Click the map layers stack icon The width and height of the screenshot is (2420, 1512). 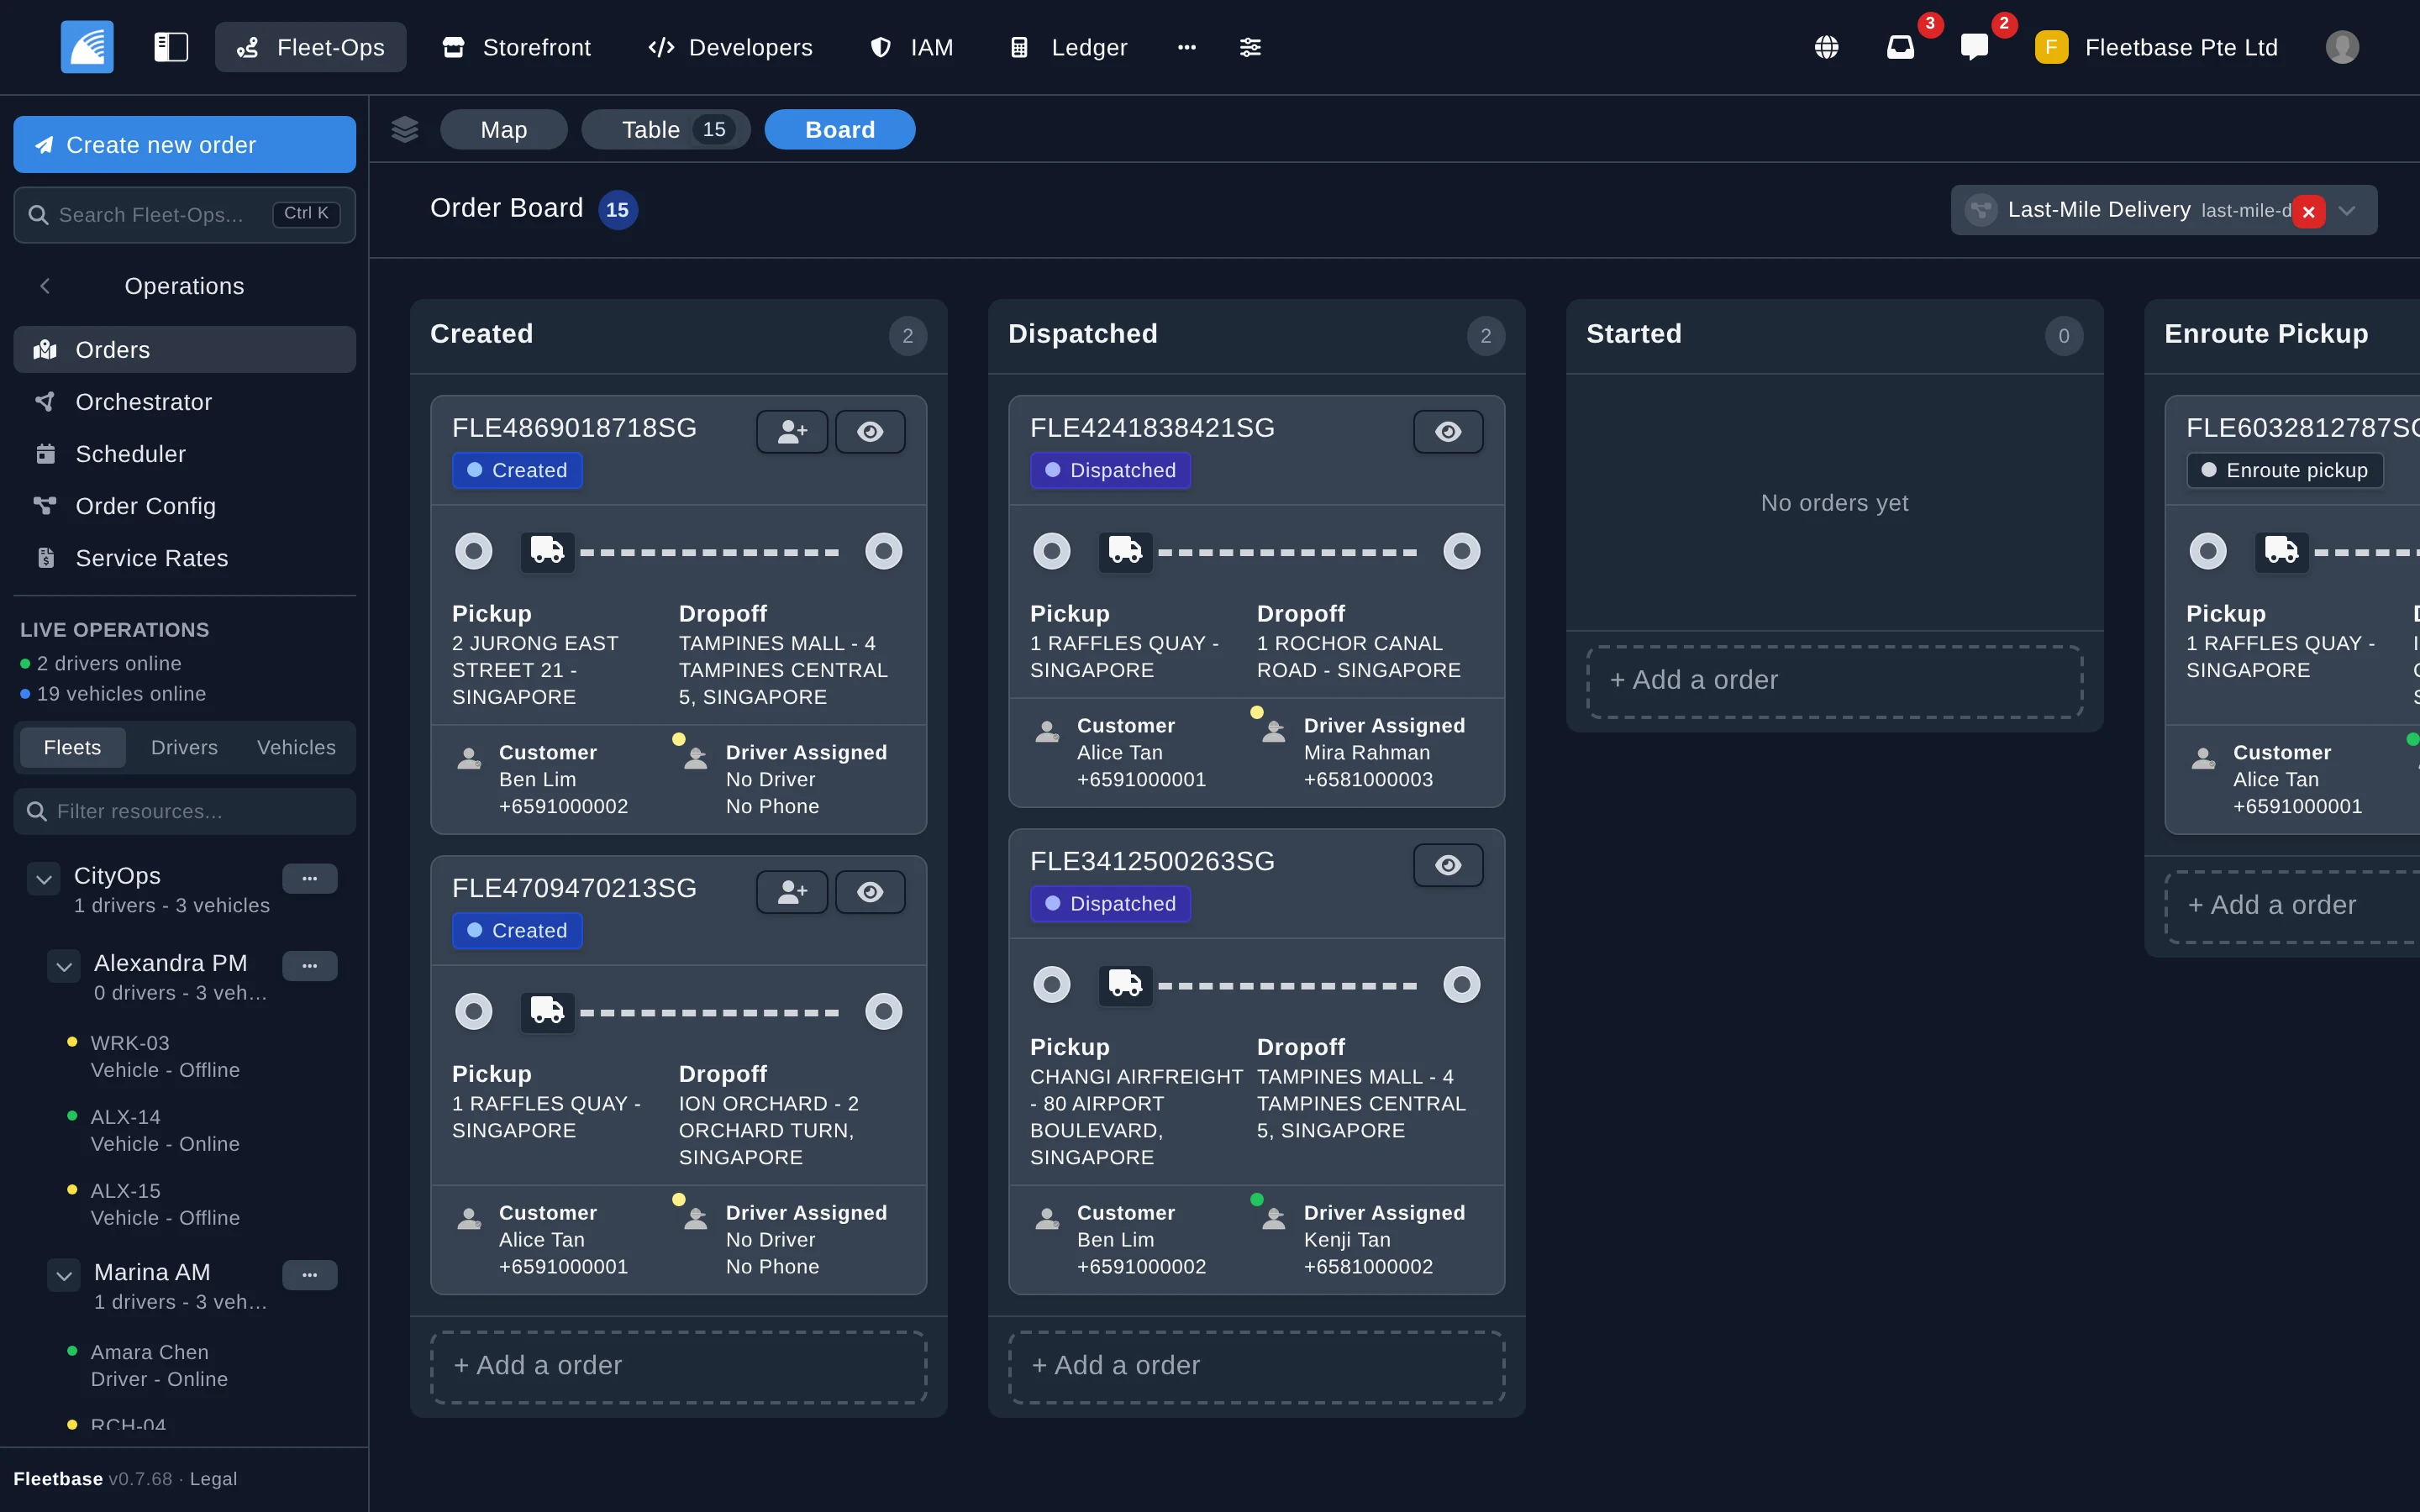click(405, 129)
